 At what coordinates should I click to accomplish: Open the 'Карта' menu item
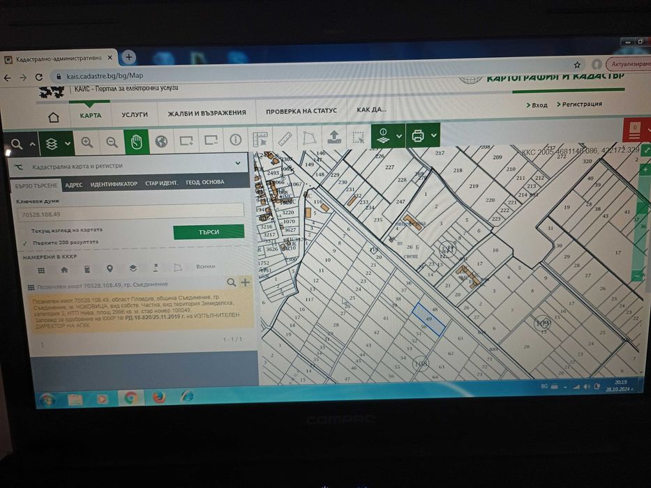[x=91, y=116]
